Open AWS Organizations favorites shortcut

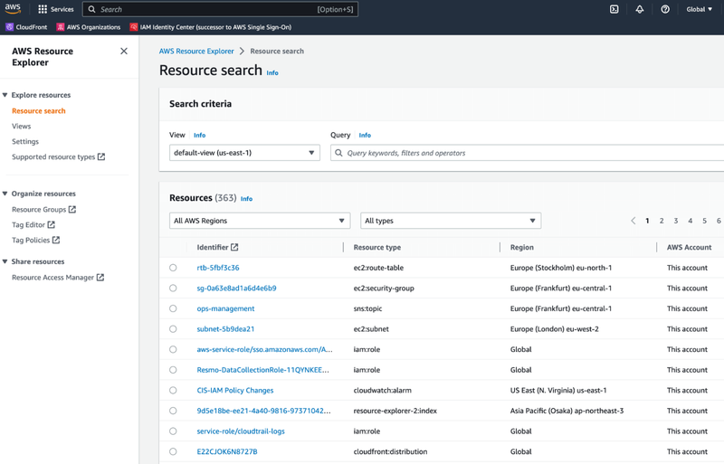(x=89, y=27)
